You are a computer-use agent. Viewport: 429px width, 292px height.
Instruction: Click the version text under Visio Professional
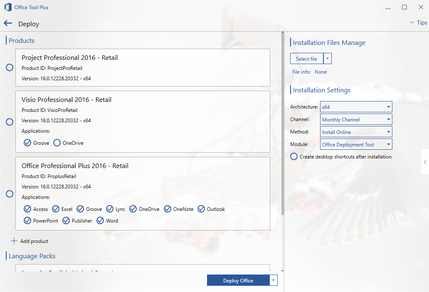click(x=56, y=120)
